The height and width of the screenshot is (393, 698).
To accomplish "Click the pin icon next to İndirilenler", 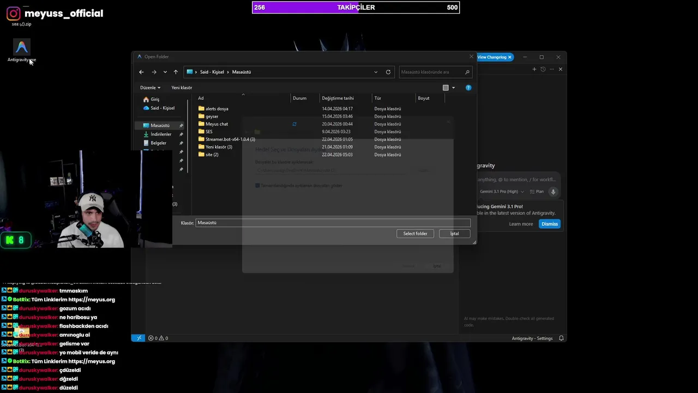I will point(181,134).
